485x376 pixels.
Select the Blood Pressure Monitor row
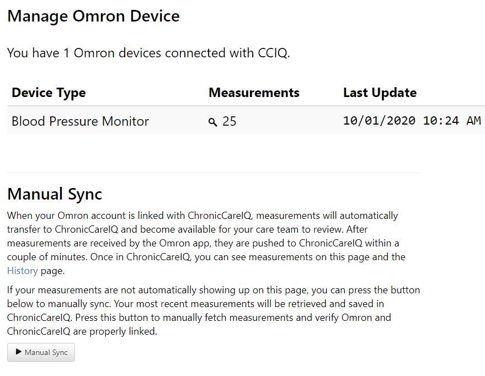pyautogui.click(x=246, y=120)
